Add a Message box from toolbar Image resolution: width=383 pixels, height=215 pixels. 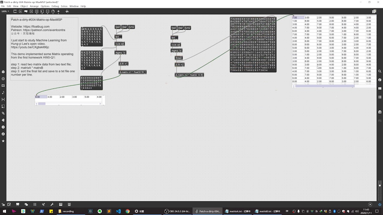click(20, 11)
